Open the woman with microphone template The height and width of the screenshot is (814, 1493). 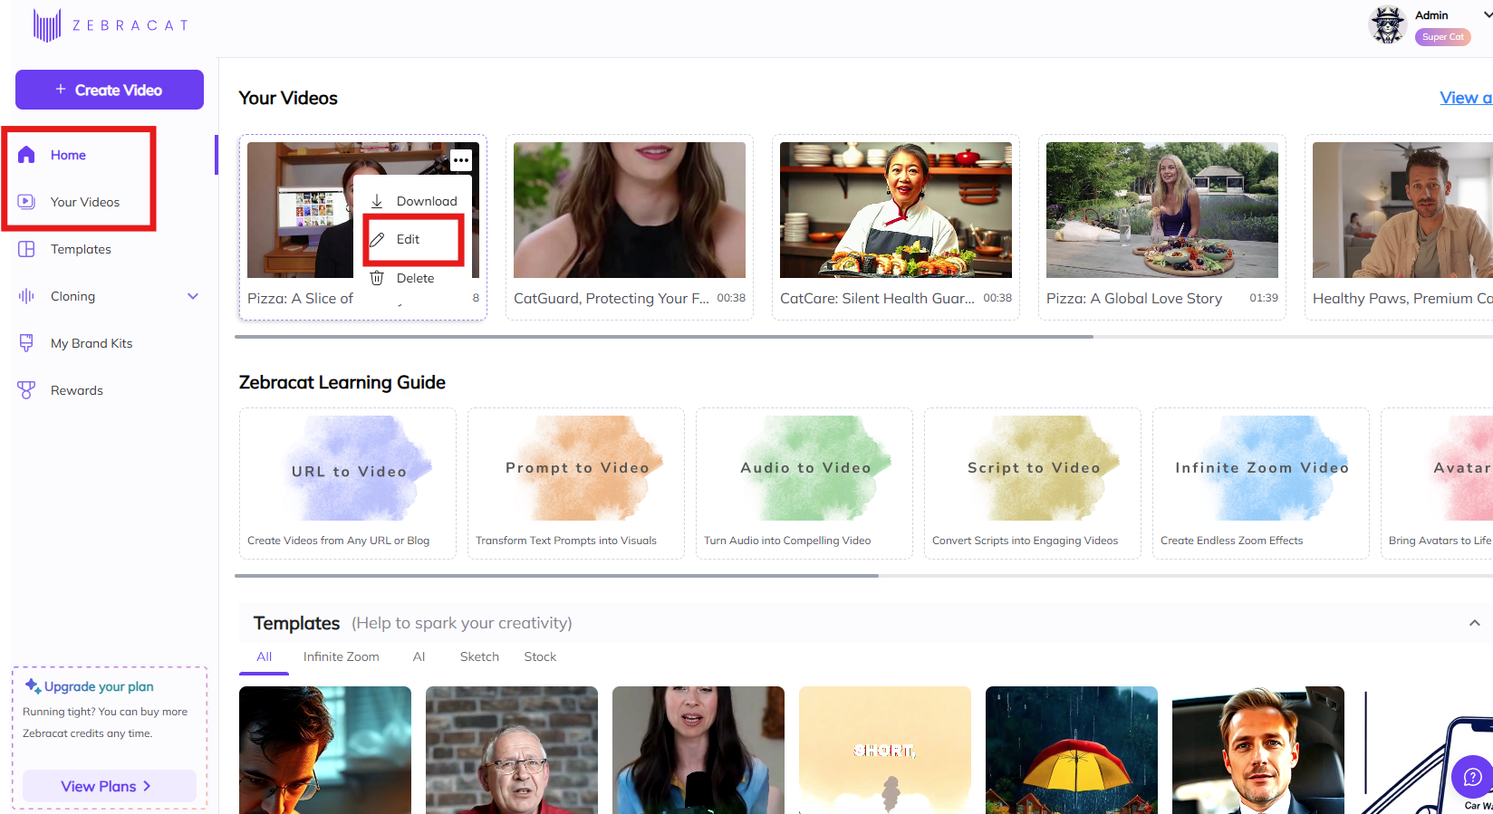coord(698,750)
